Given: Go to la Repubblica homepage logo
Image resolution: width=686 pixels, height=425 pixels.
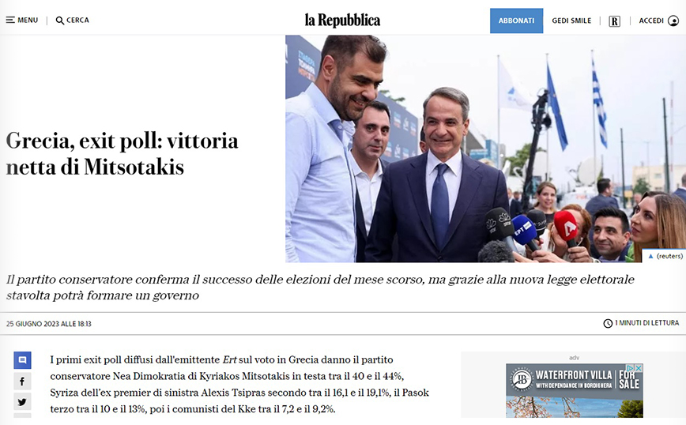Looking at the screenshot, I should [342, 20].
